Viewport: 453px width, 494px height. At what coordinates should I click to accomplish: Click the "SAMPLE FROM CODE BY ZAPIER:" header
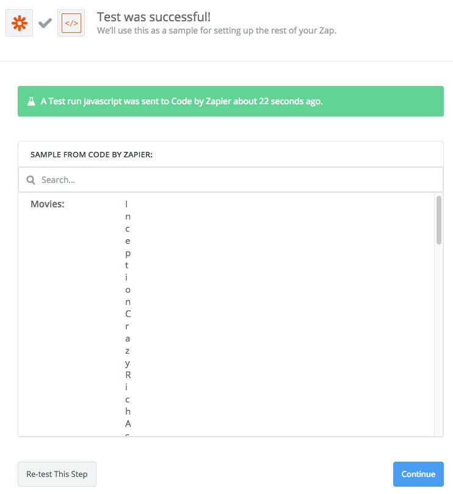(x=92, y=155)
